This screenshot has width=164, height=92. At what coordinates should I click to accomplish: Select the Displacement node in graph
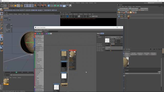64,85
